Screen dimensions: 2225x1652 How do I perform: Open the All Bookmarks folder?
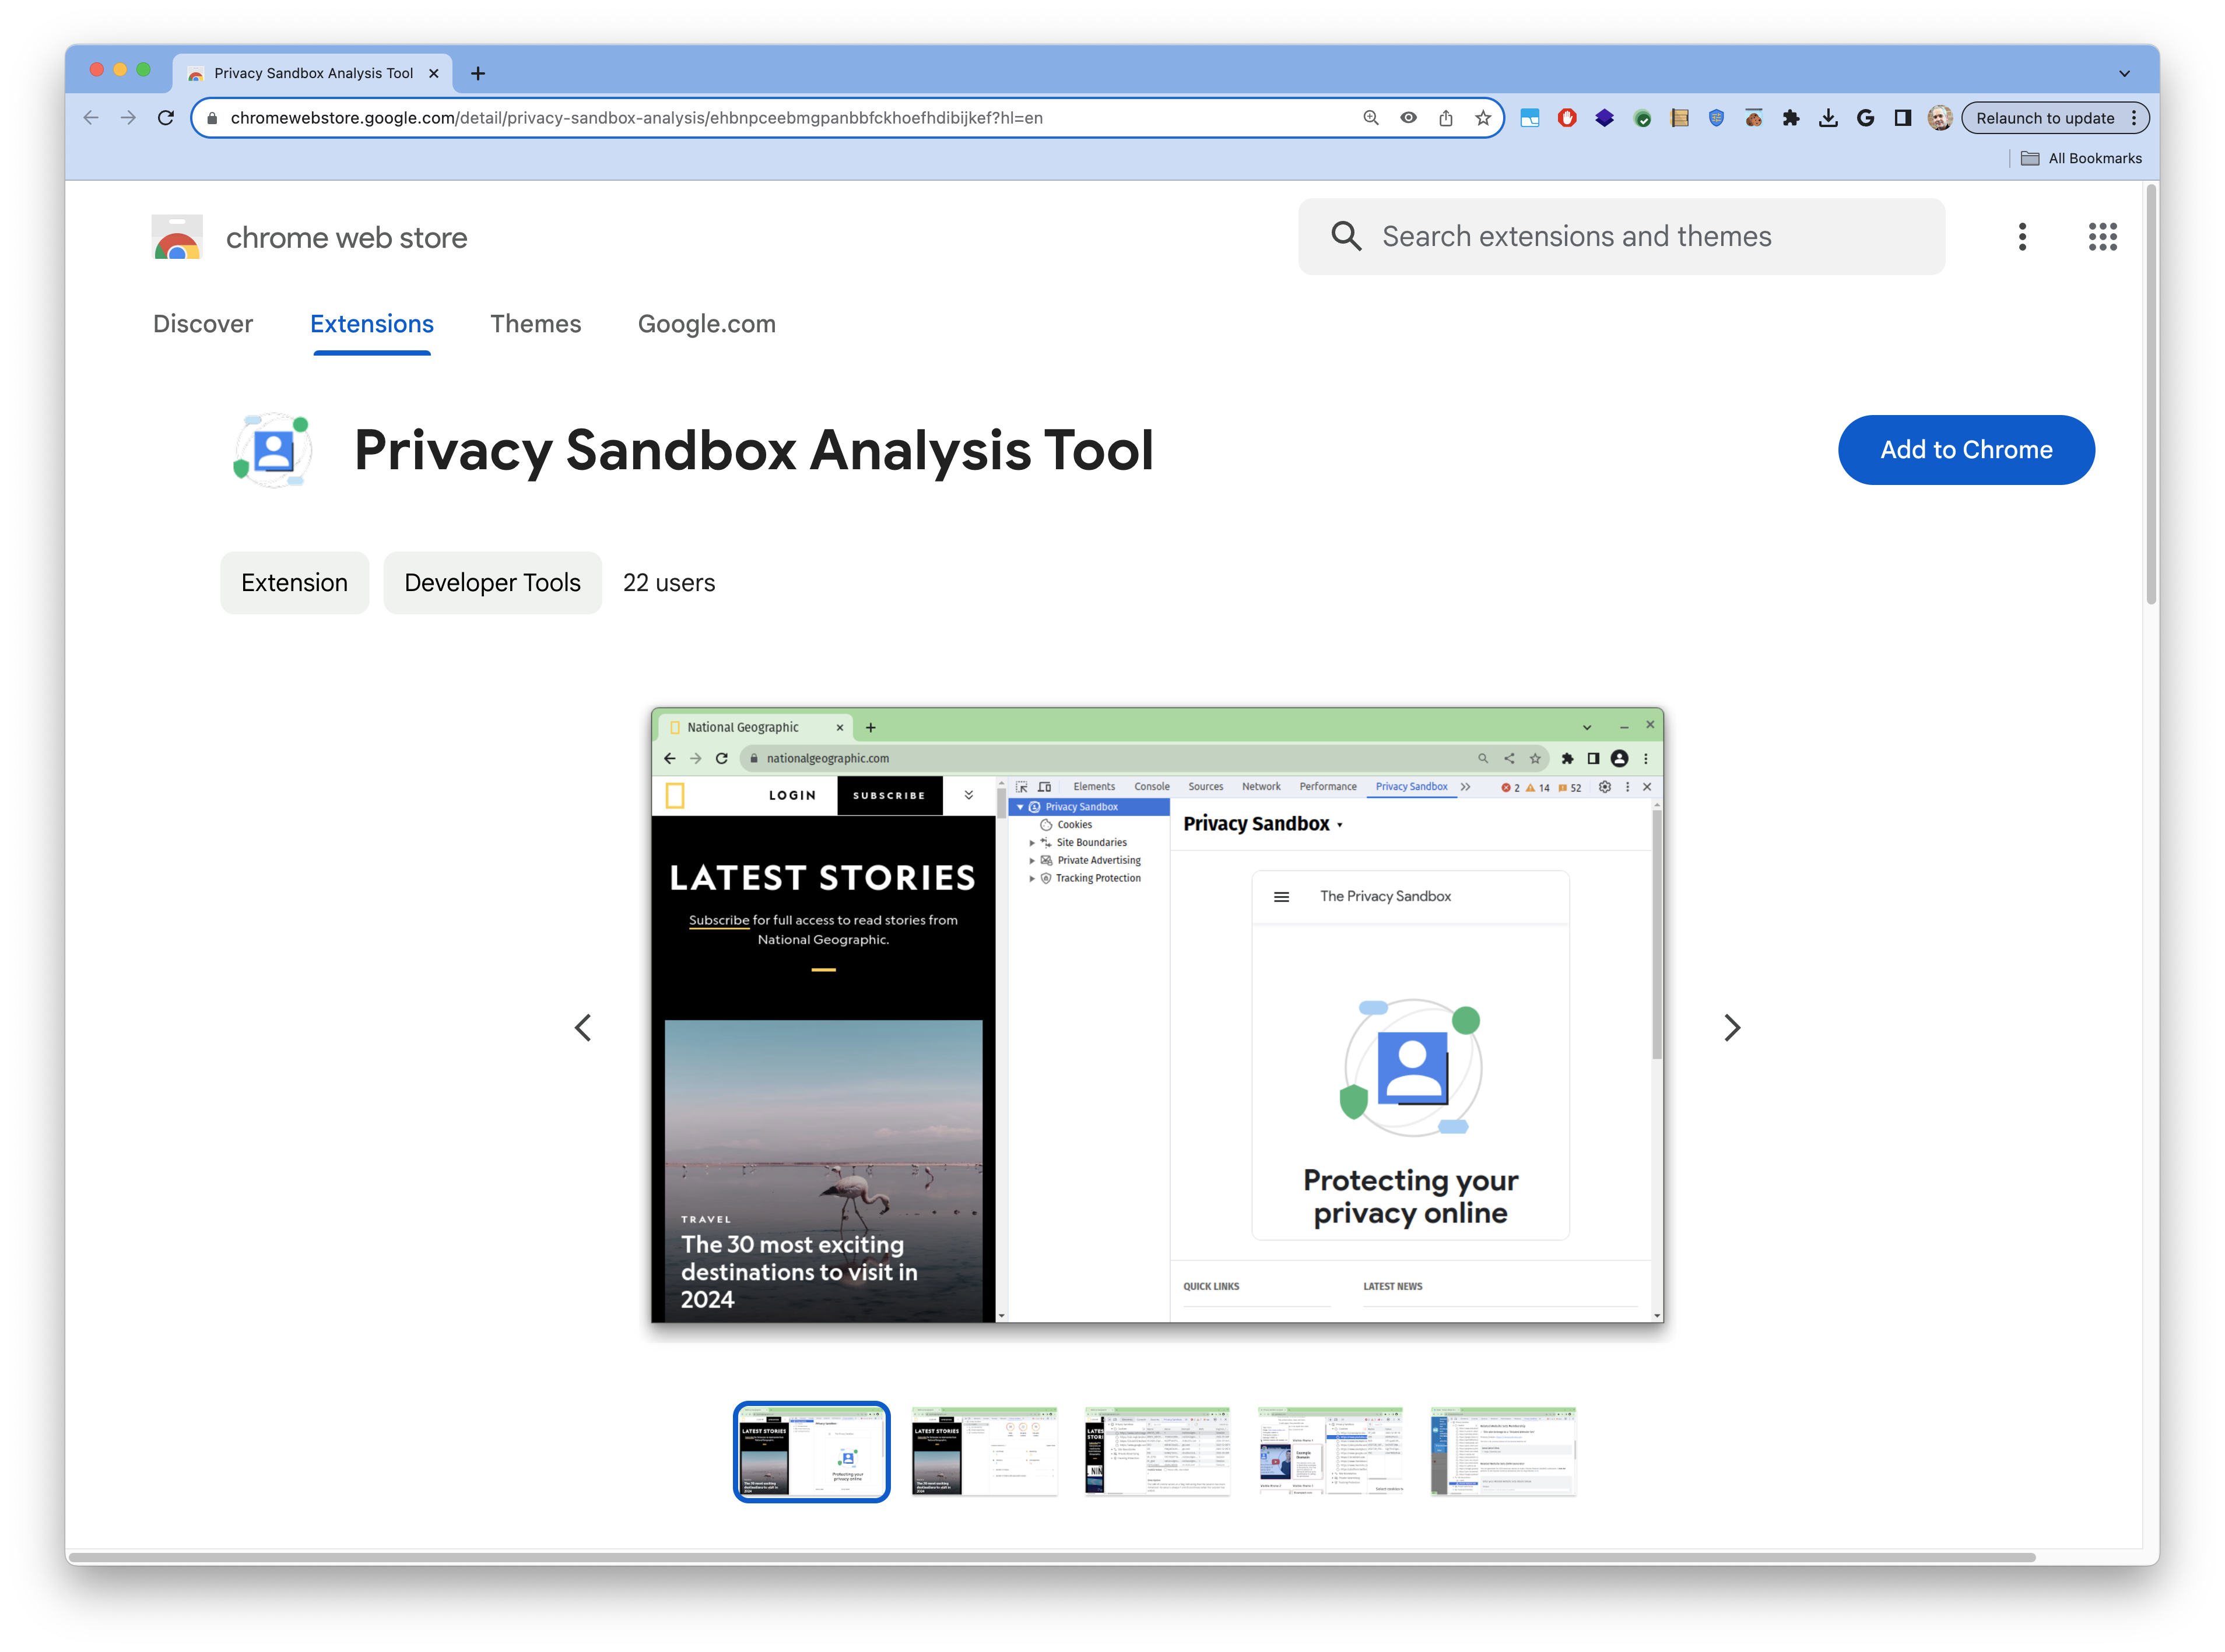point(2081,158)
